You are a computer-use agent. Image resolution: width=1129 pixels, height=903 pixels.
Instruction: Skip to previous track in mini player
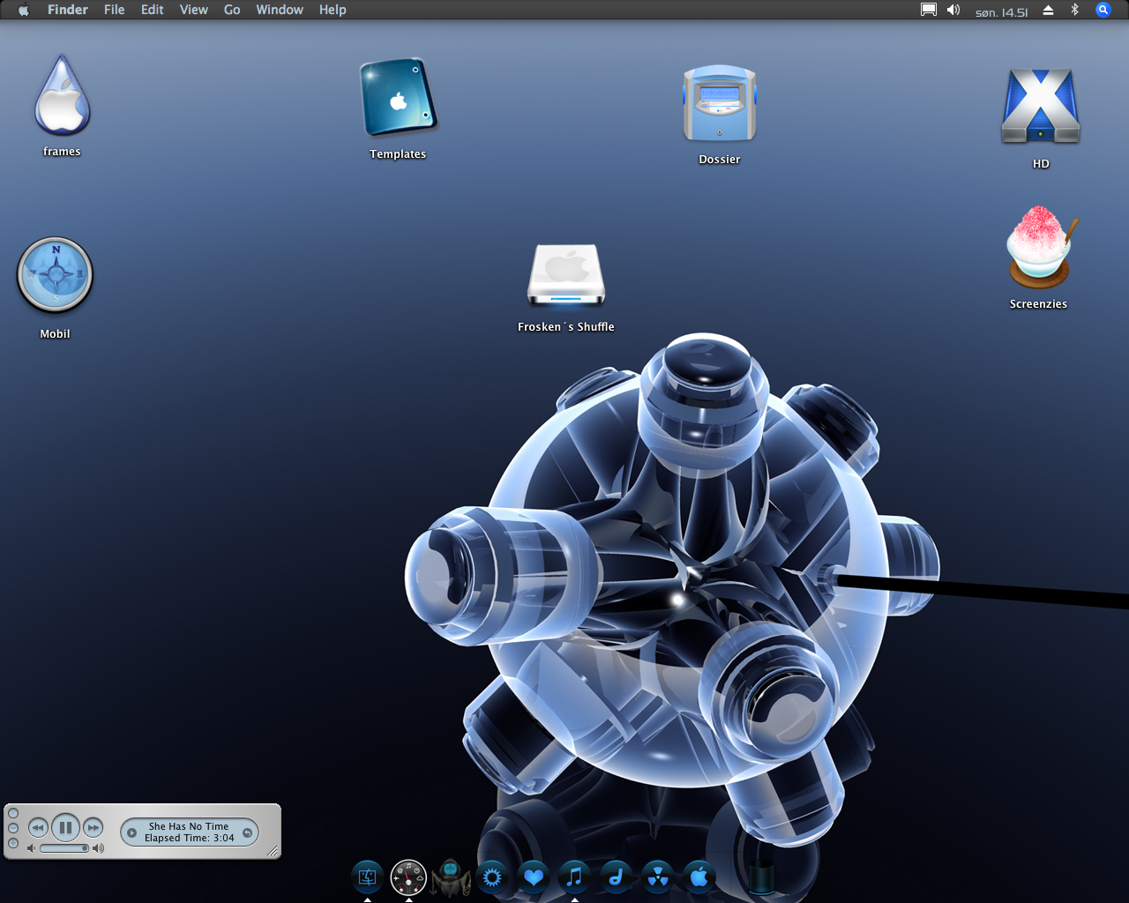(x=38, y=827)
